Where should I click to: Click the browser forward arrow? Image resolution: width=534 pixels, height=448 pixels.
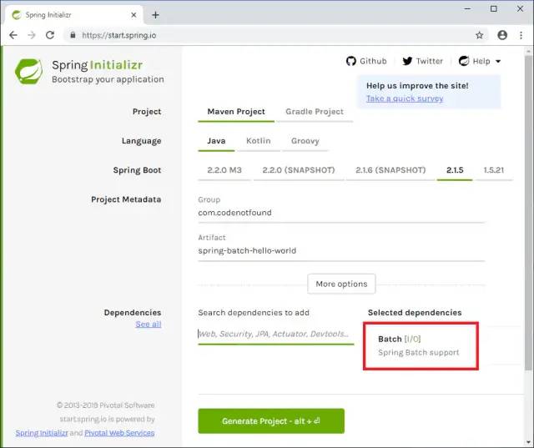32,35
